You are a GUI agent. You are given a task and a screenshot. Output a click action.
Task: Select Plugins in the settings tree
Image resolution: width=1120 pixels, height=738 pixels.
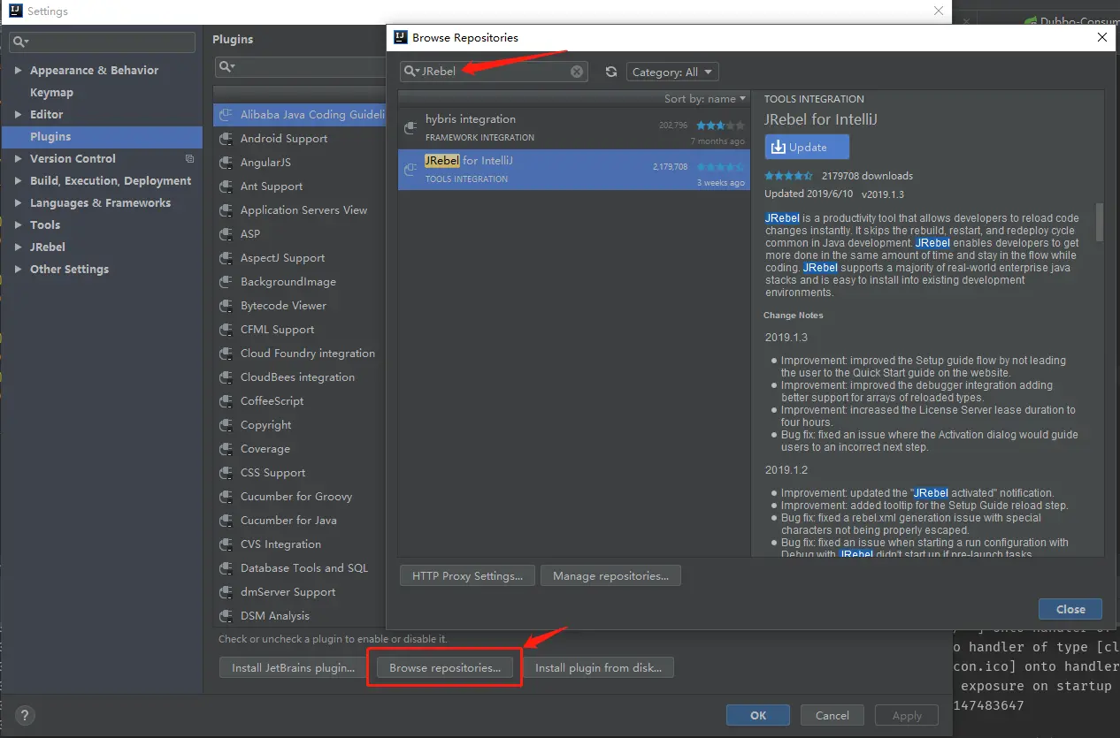102,137
